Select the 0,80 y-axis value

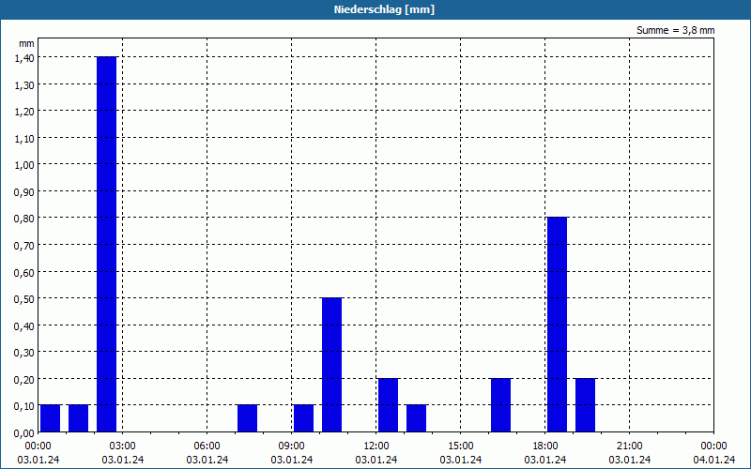[x=24, y=219]
